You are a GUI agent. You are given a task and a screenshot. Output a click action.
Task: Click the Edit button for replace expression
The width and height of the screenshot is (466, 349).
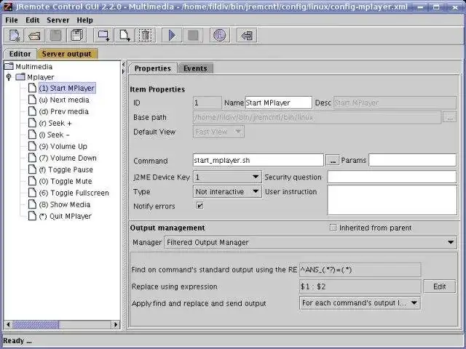click(x=439, y=286)
